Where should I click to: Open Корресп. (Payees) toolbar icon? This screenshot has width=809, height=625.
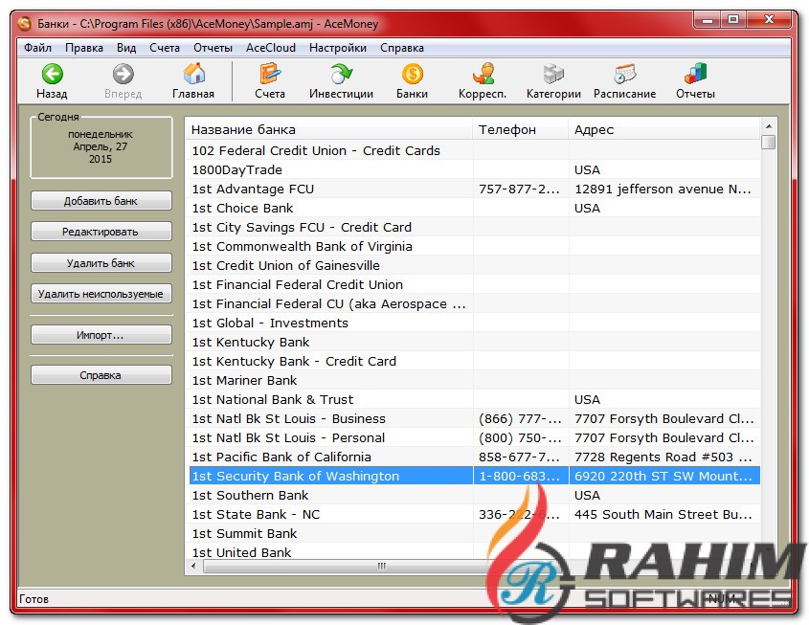pos(483,75)
